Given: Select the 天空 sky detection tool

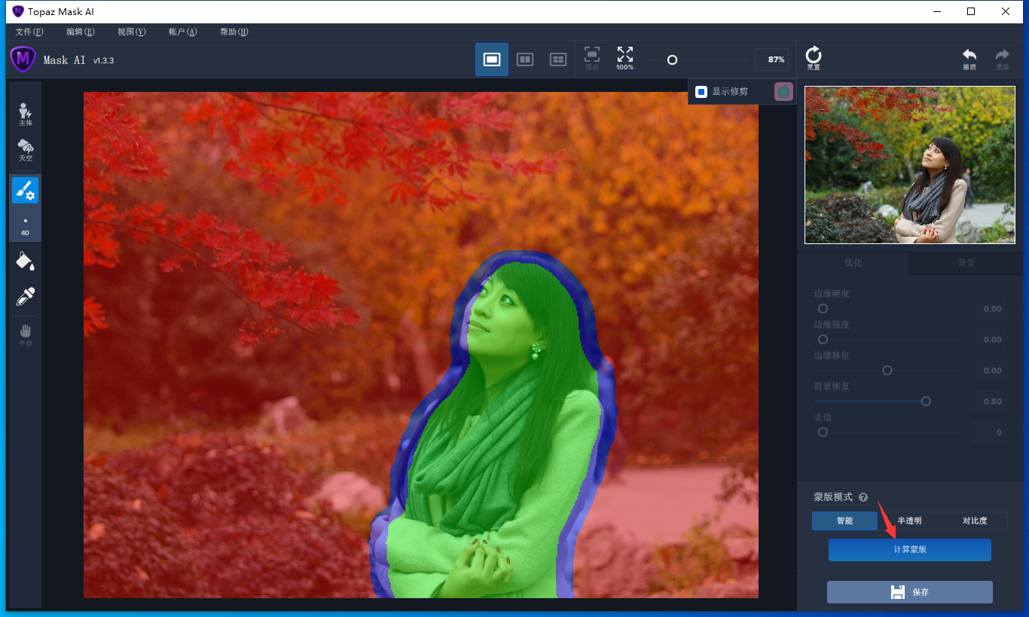Looking at the screenshot, I should [25, 150].
